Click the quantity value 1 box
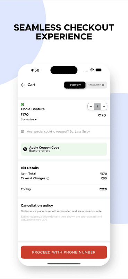The height and width of the screenshot is (279, 128). [97, 107]
